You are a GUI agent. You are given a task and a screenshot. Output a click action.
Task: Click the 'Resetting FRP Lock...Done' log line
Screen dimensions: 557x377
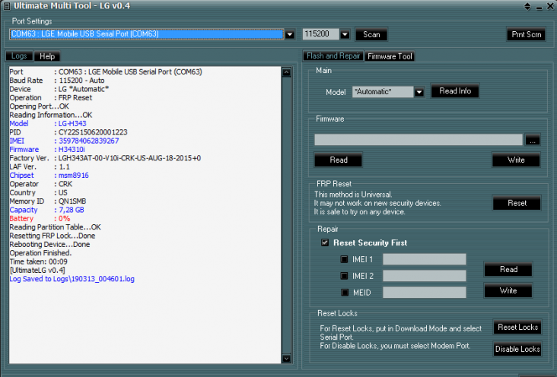53,236
